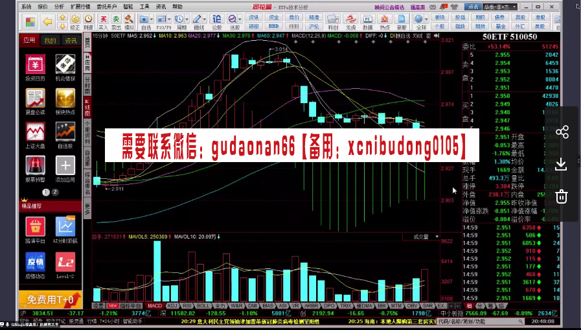
Task: Select the RSI indicator tab
Action: [x=187, y=306]
